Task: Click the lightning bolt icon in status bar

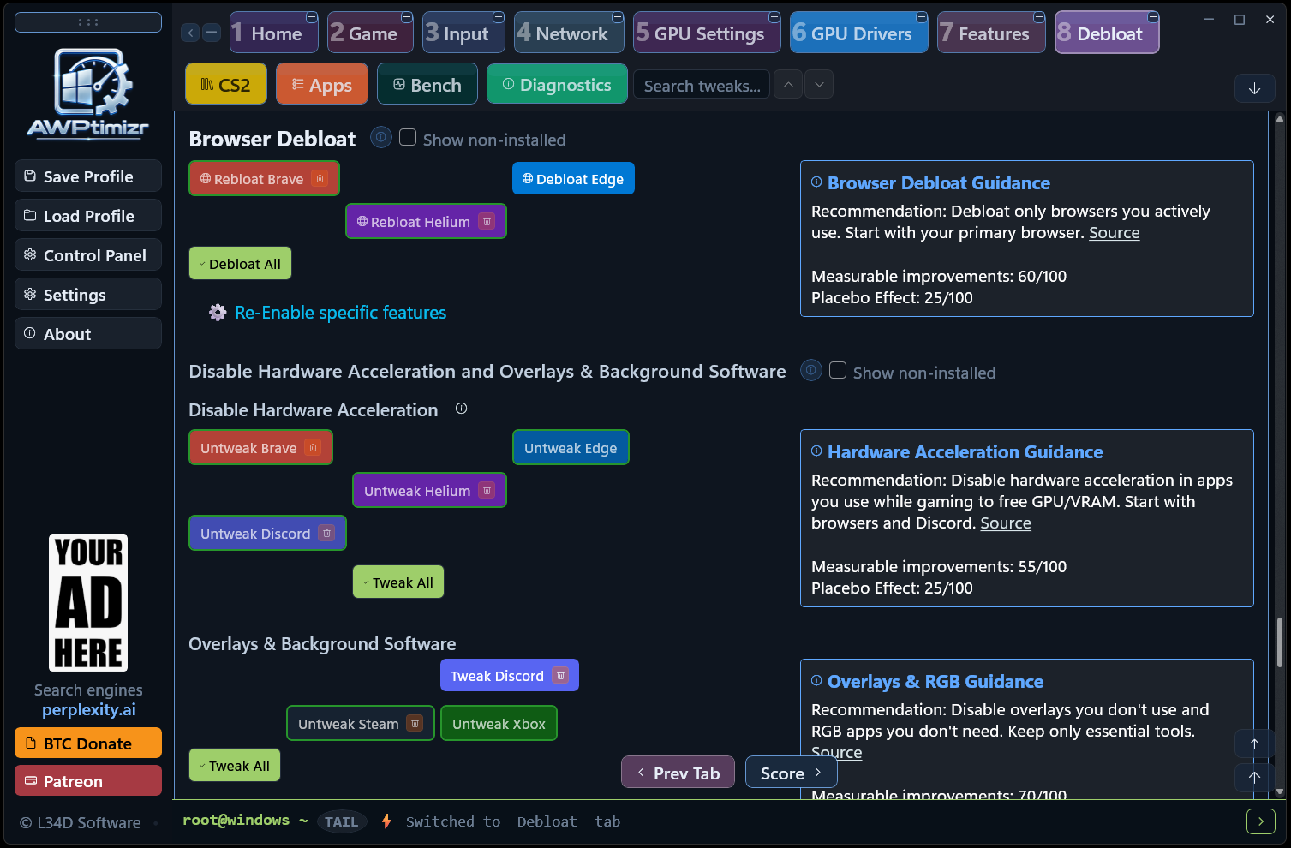Action: click(x=386, y=821)
